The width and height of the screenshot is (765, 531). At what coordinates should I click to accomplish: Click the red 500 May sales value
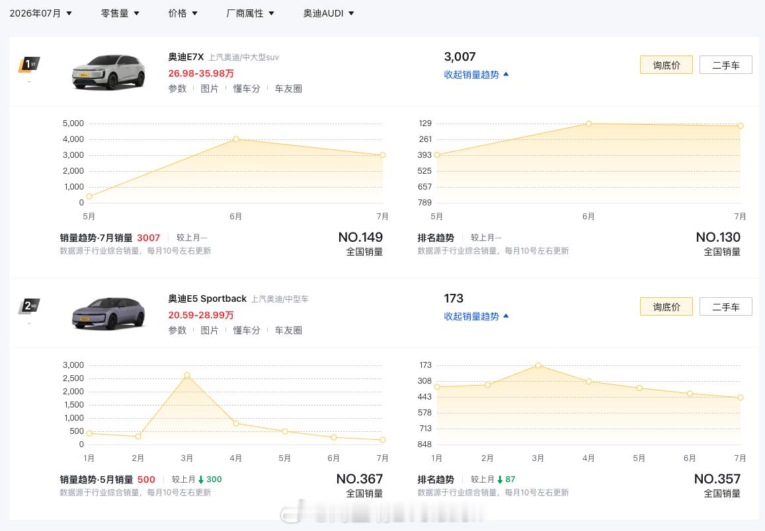146,479
